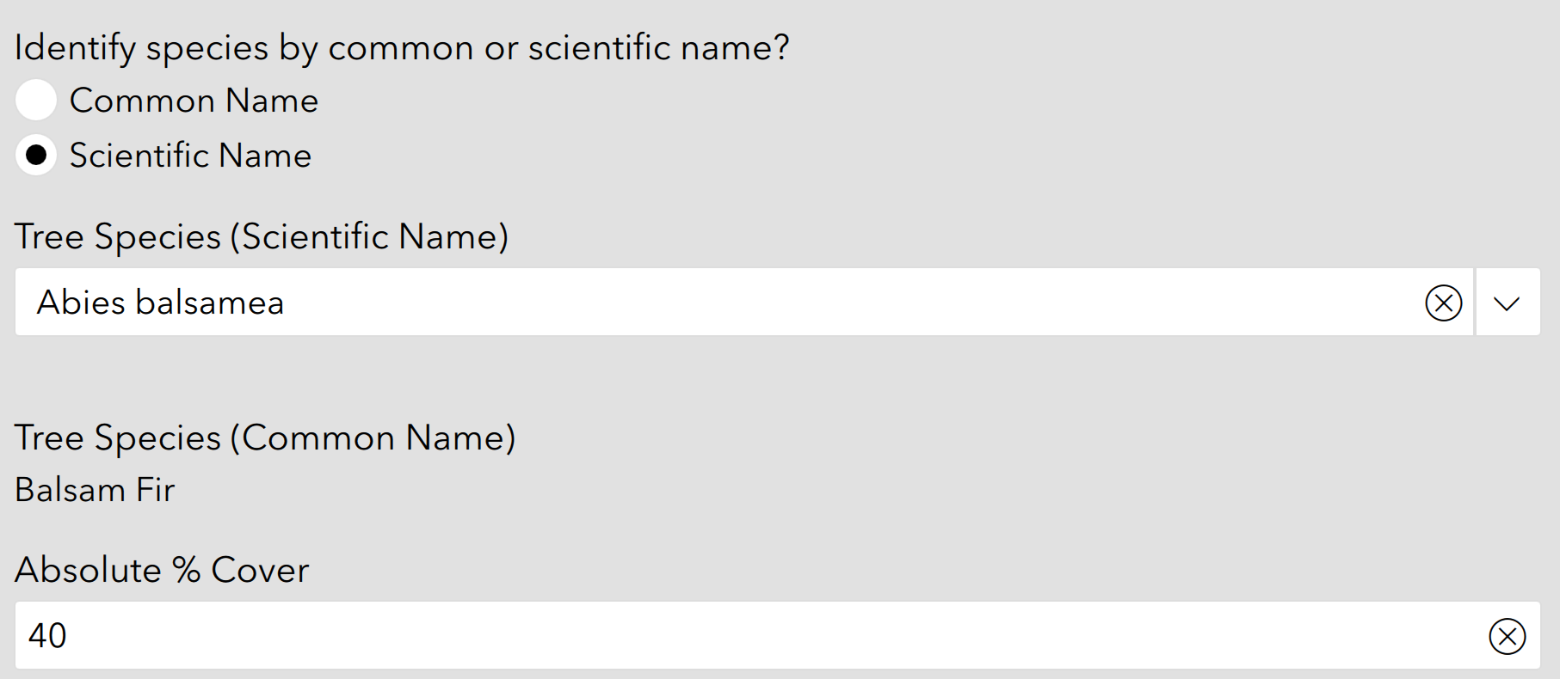The image size is (1560, 679).
Task: Click the "Common Name" radio label text
Action: click(194, 101)
